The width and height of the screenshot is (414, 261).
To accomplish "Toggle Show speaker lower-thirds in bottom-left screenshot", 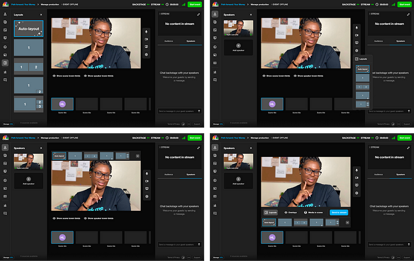I will [x=99, y=218].
